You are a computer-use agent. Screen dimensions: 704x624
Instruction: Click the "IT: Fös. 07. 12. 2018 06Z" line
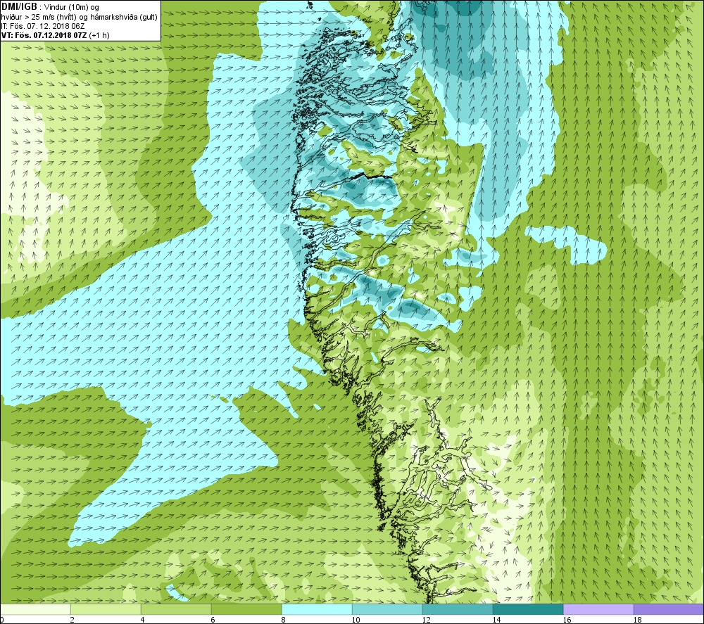point(43,26)
